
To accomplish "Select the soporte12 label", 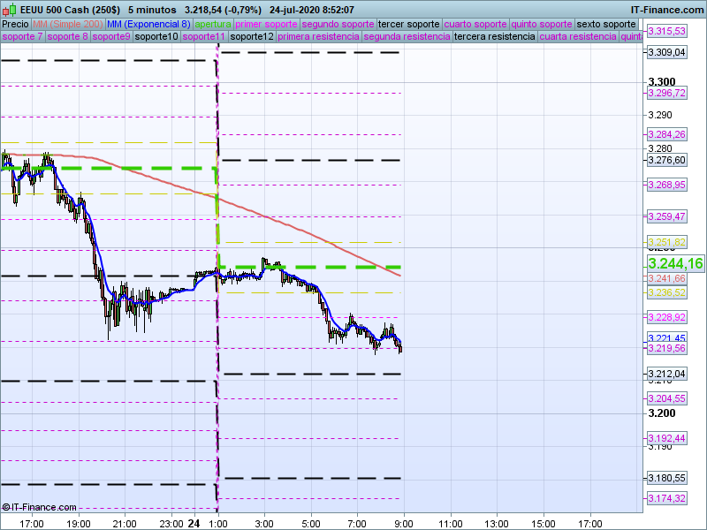I will point(252,36).
